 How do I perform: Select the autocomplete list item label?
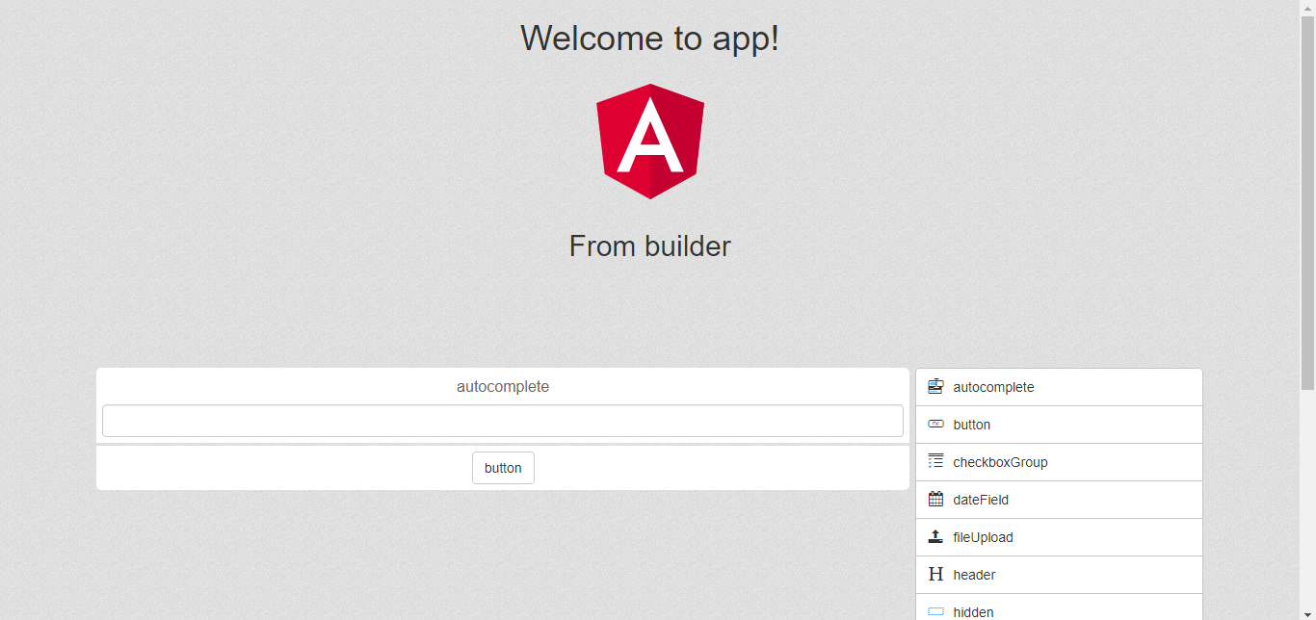pos(993,387)
